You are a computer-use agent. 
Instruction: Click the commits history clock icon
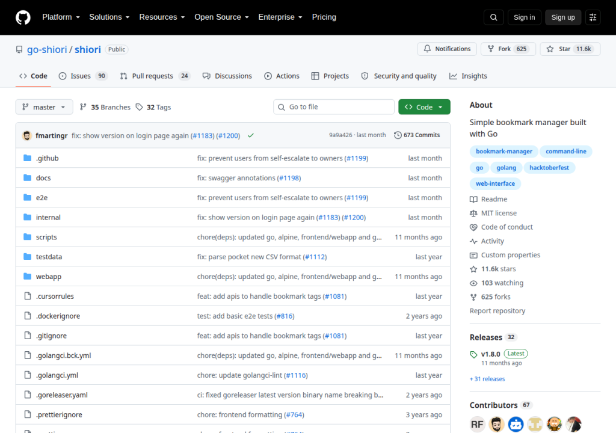tap(398, 135)
